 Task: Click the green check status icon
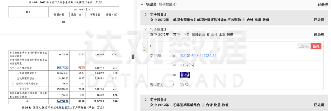[x=144, y=49]
